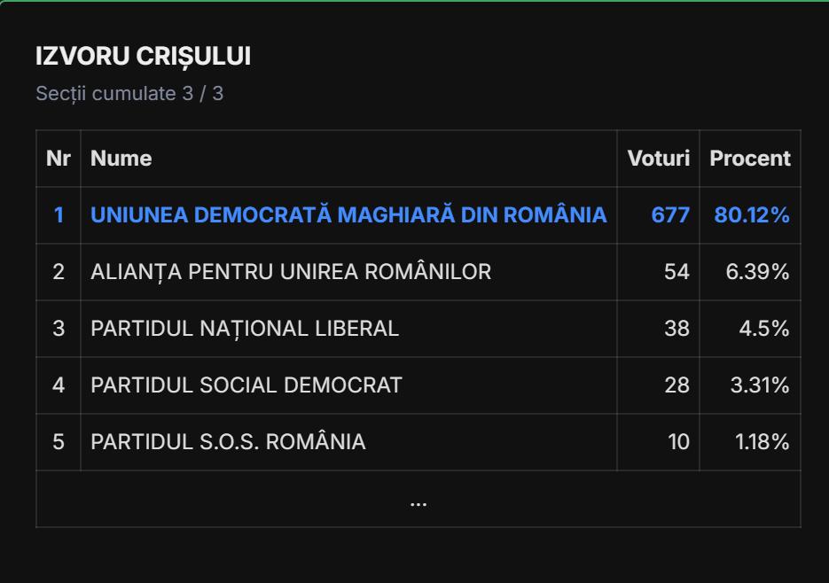Screen dimensions: 829x583
Task: Click the 28 votes cell
Action: (x=676, y=385)
